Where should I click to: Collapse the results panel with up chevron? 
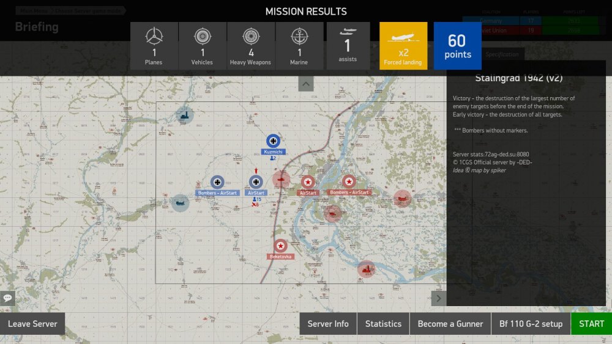tap(305, 84)
